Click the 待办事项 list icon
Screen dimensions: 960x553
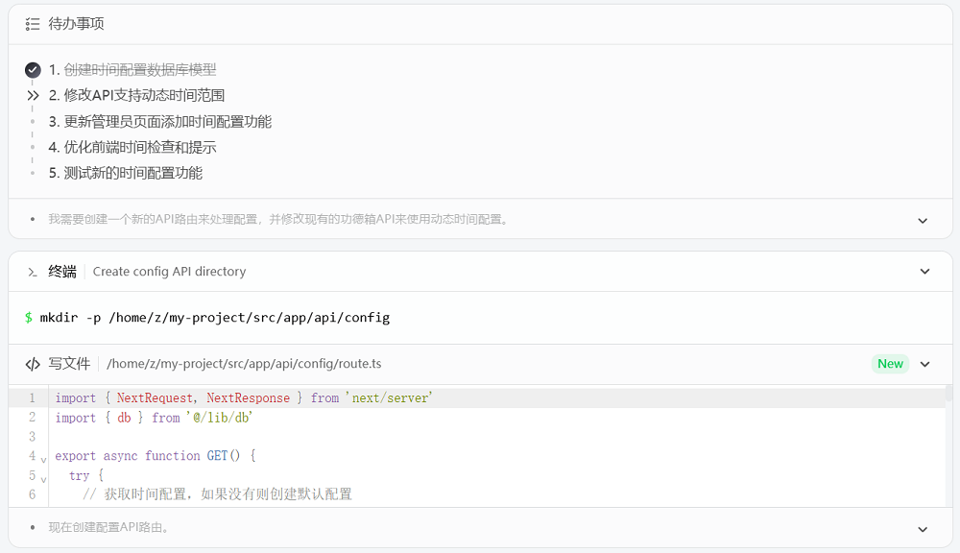pyautogui.click(x=31, y=24)
